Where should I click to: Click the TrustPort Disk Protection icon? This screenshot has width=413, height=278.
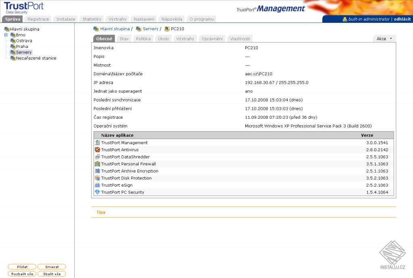(x=97, y=178)
